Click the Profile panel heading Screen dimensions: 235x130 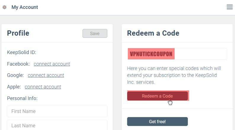point(18,33)
